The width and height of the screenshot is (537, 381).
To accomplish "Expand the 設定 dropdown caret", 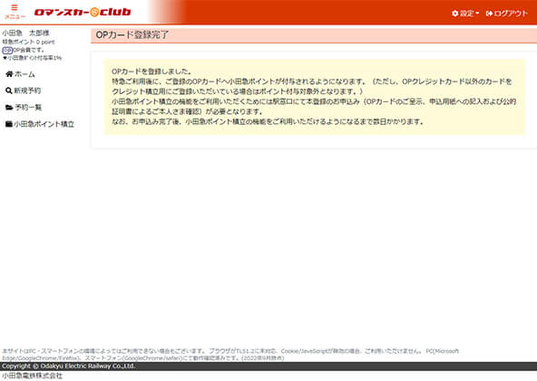I will tap(477, 14).
